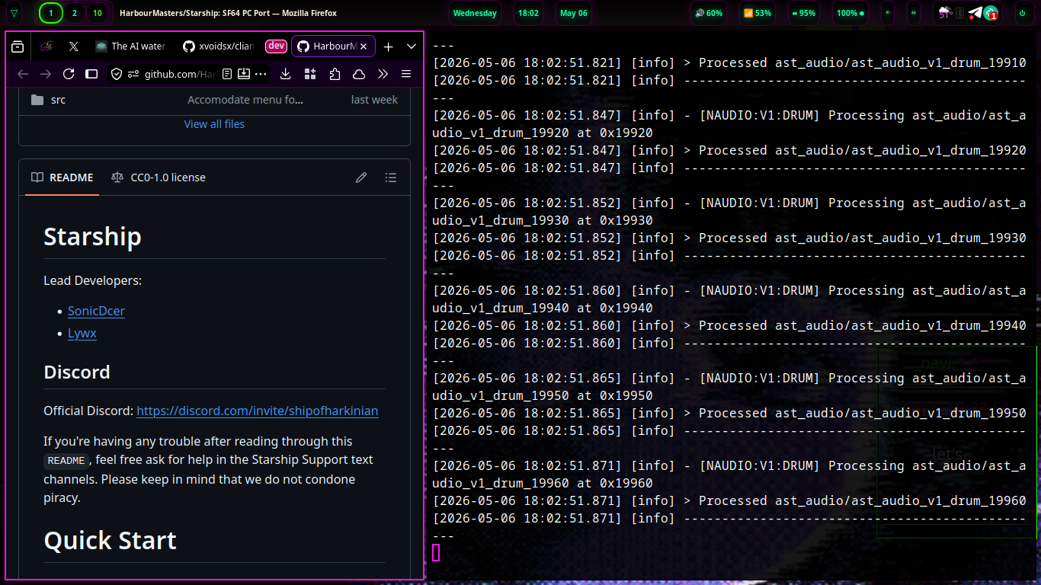
Task: Click the grid-plus toolbar icon
Action: [310, 74]
